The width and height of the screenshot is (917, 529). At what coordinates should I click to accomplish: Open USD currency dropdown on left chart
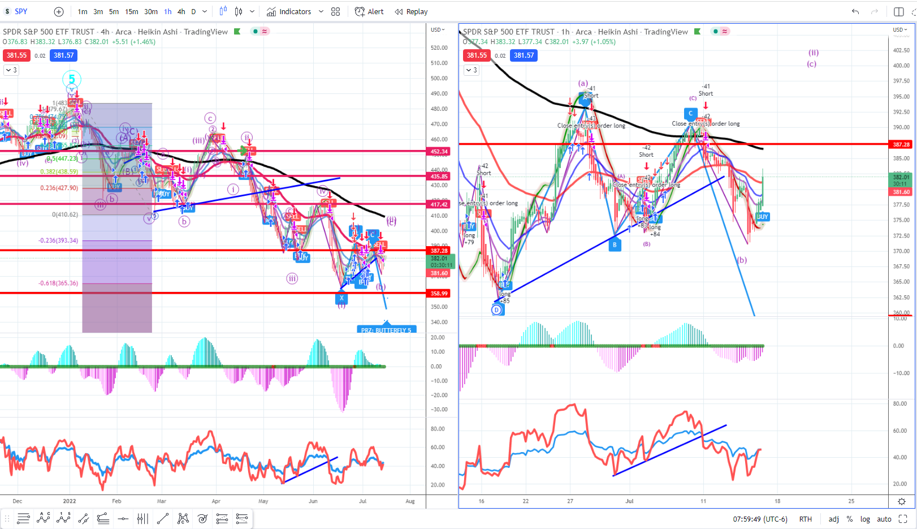(x=438, y=29)
